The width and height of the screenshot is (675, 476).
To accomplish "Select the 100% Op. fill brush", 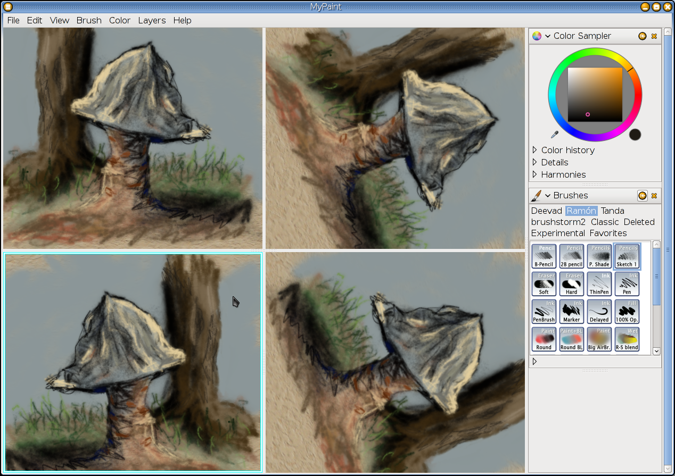I will (627, 312).
